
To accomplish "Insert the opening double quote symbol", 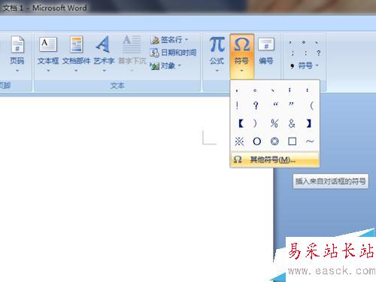I will 275,105.
